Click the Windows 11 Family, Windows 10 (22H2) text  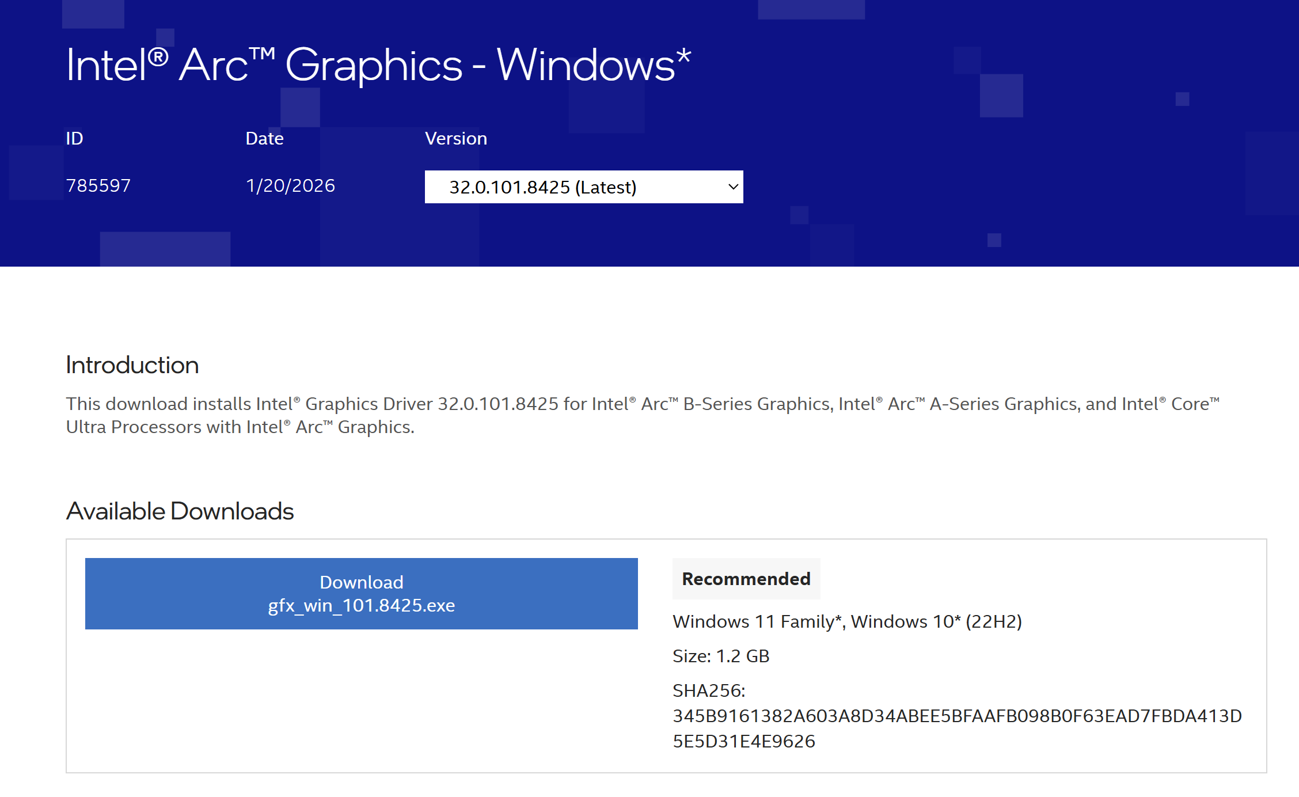[846, 621]
